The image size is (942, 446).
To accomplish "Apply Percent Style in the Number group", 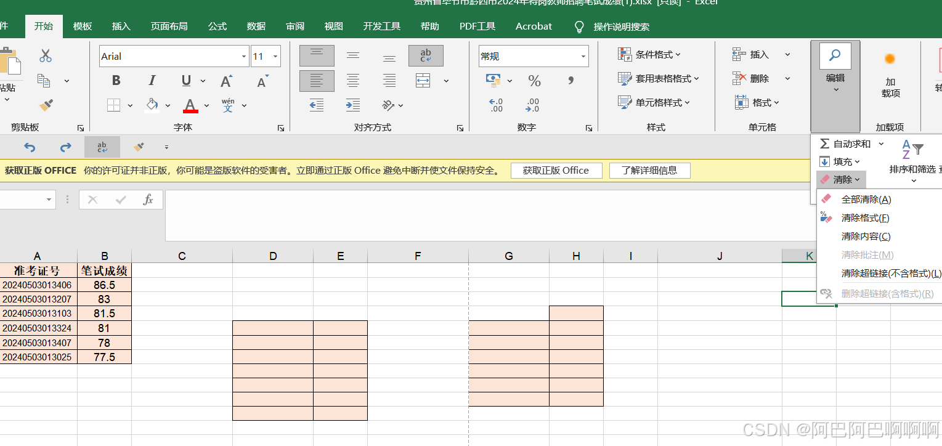I will [x=534, y=80].
